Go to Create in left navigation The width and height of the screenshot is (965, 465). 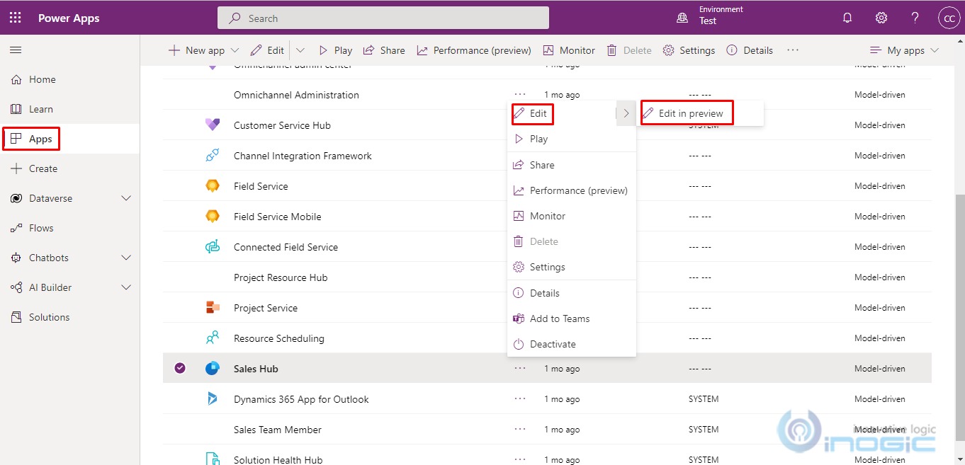69,168
